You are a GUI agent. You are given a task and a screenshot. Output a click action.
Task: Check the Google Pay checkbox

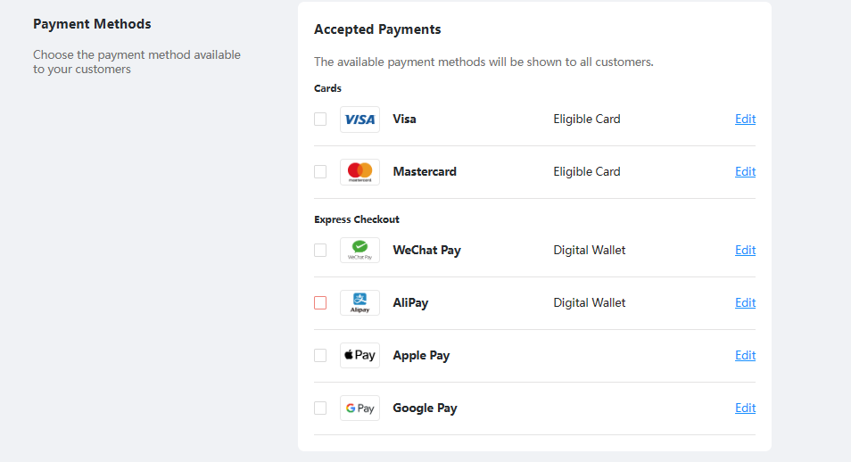[320, 408]
